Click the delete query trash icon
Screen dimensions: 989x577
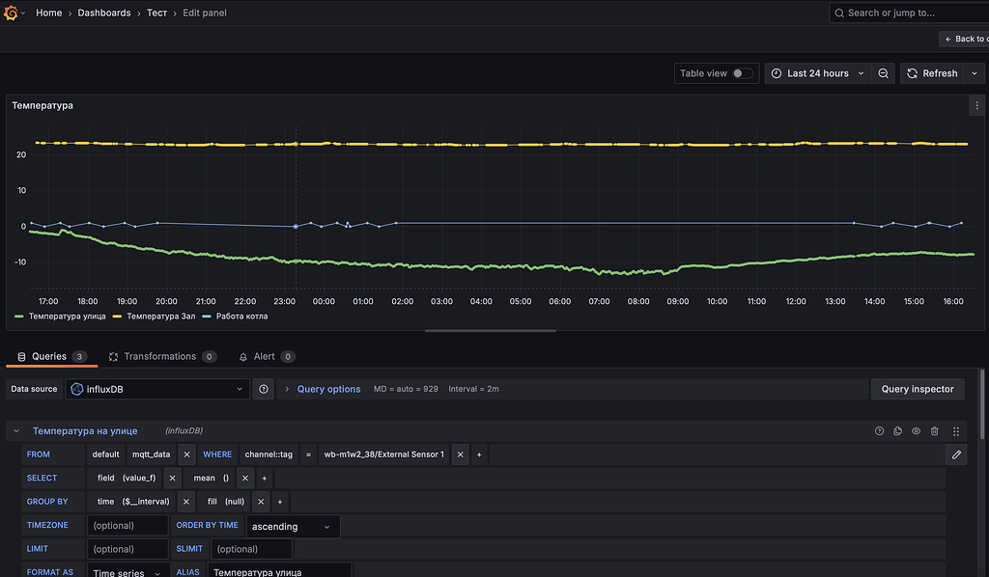[935, 430]
